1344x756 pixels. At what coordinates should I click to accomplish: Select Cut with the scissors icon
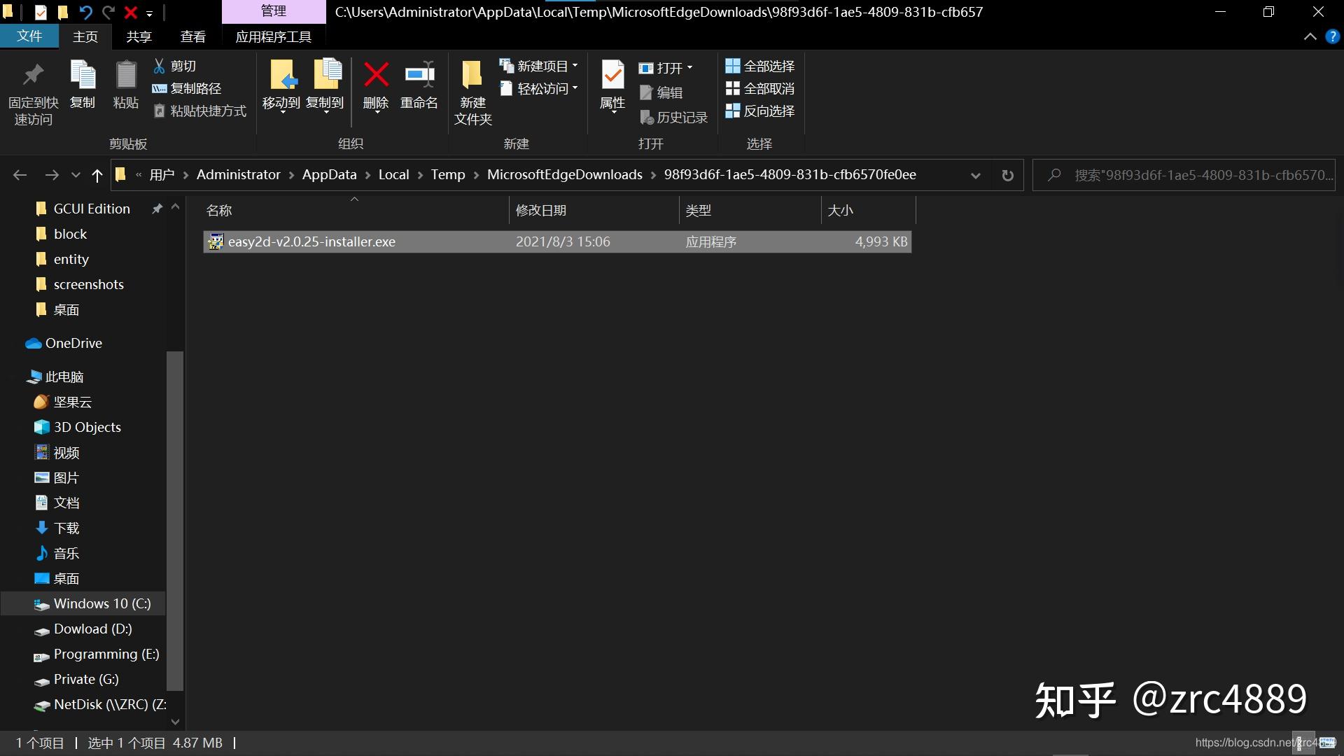click(x=174, y=66)
